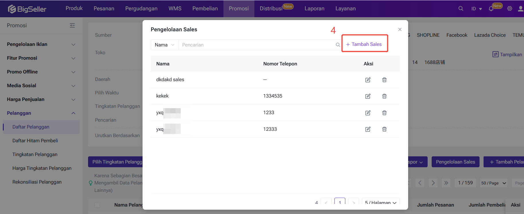524x214 pixels.
Task: Click the Tambah Sales button
Action: point(364,44)
